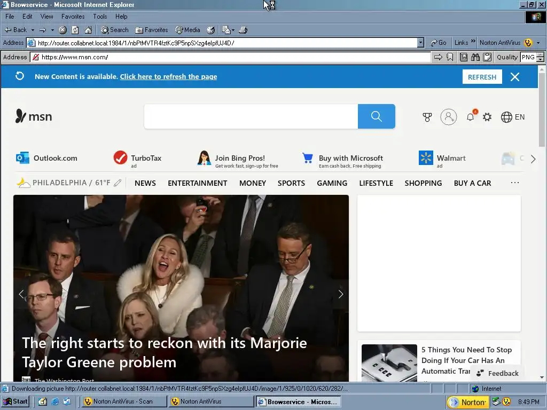547x410 pixels.
Task: Click the MSN search text box
Action: (251, 116)
